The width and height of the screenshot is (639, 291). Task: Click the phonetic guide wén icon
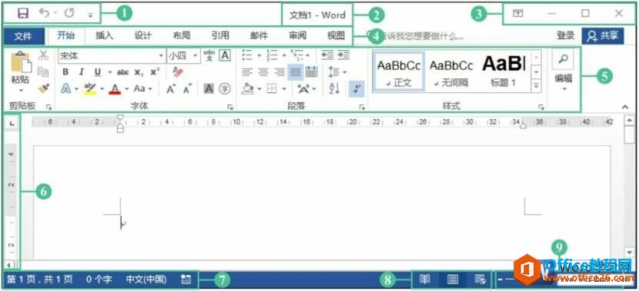click(209, 56)
